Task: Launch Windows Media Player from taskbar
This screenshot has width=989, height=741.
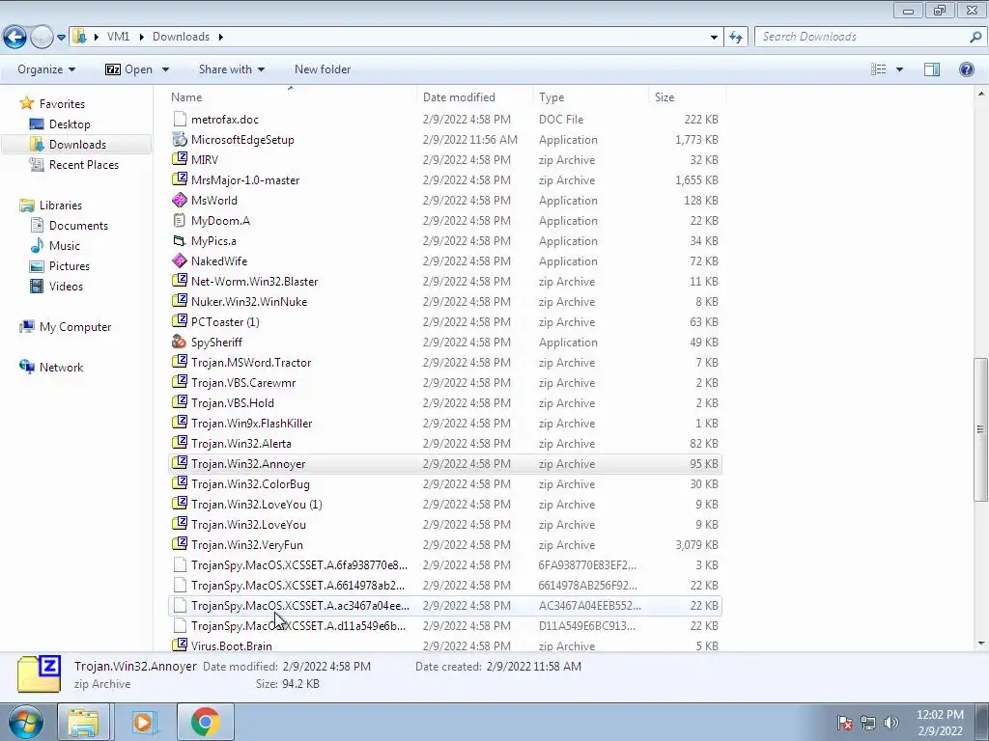Action: pyautogui.click(x=145, y=722)
